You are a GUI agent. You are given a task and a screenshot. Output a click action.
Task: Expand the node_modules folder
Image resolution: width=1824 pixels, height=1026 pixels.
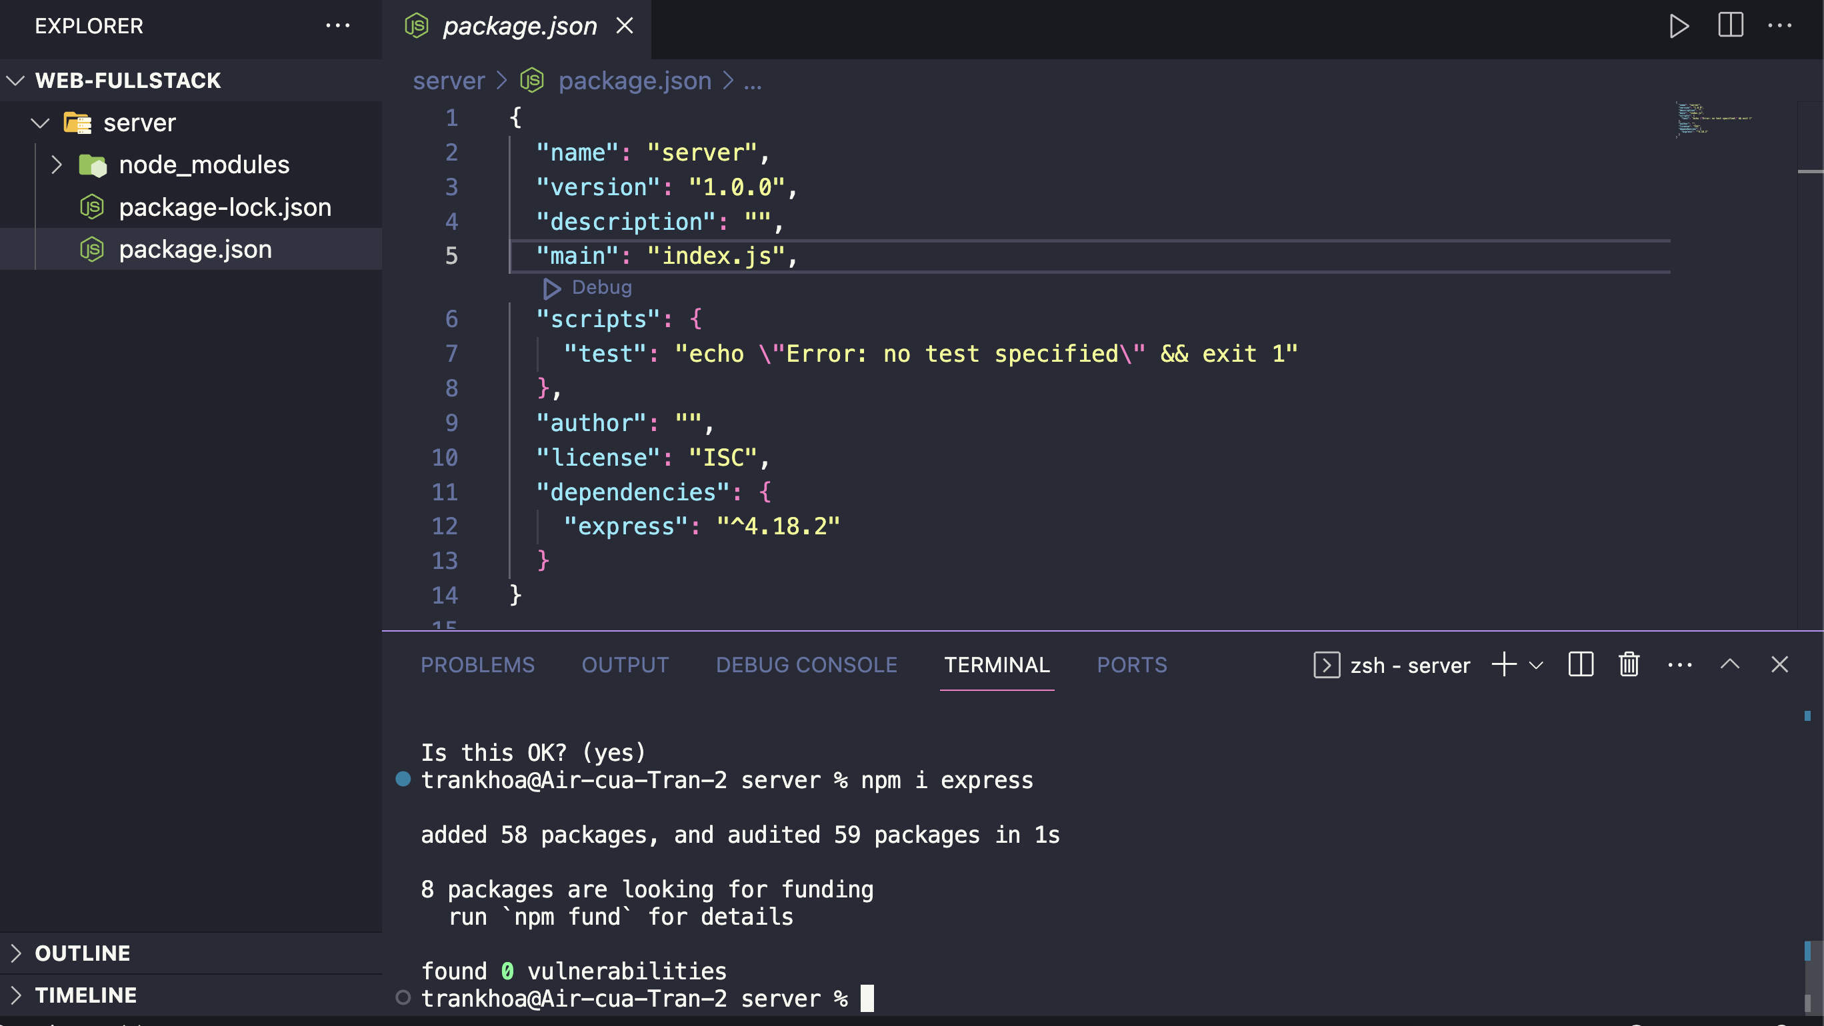tap(57, 165)
